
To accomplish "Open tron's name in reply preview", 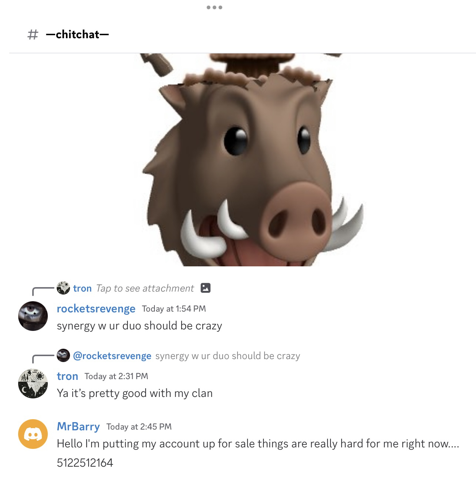I will pyautogui.click(x=82, y=288).
